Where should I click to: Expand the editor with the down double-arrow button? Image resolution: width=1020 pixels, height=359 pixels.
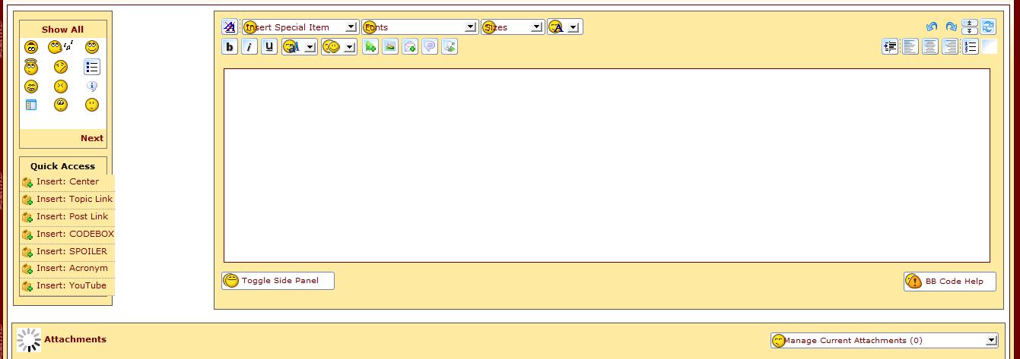(970, 31)
